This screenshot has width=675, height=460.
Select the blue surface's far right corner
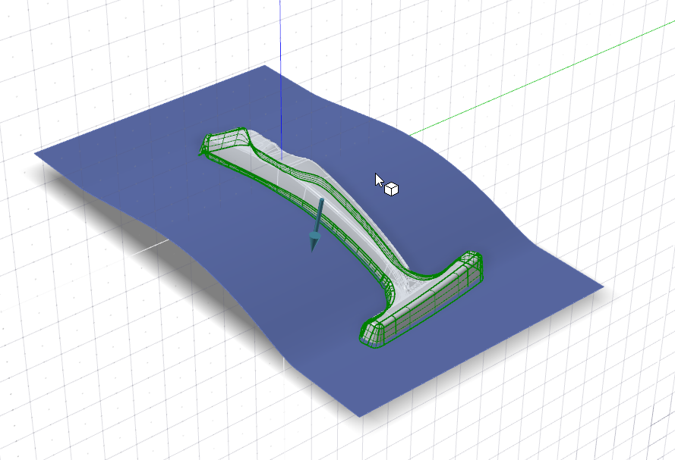coord(601,286)
